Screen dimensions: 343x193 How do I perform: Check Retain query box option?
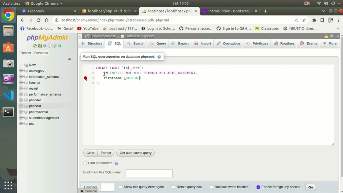173,187
